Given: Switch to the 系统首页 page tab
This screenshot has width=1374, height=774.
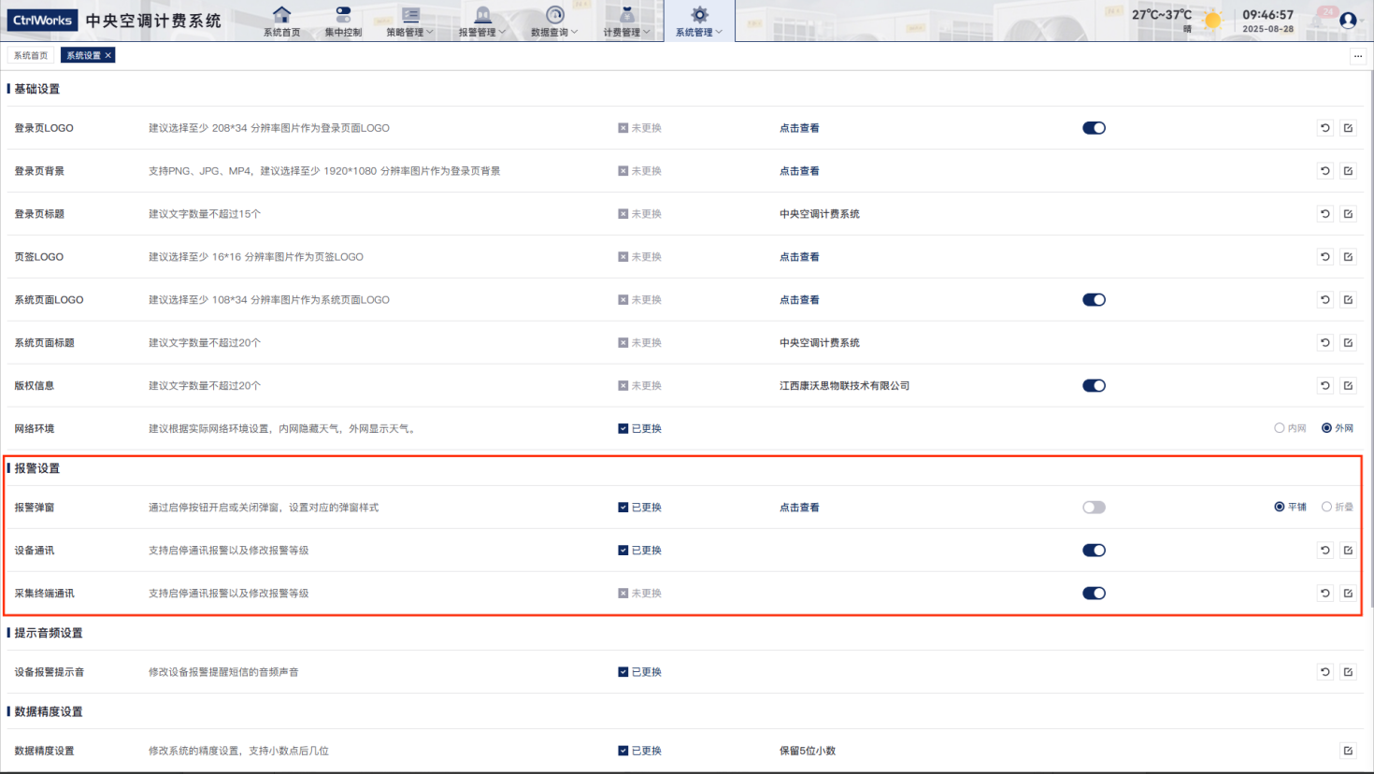Looking at the screenshot, I should (x=31, y=55).
